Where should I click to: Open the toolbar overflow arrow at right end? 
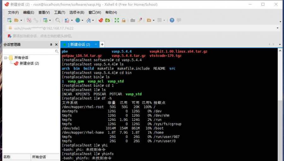[x=280, y=22]
